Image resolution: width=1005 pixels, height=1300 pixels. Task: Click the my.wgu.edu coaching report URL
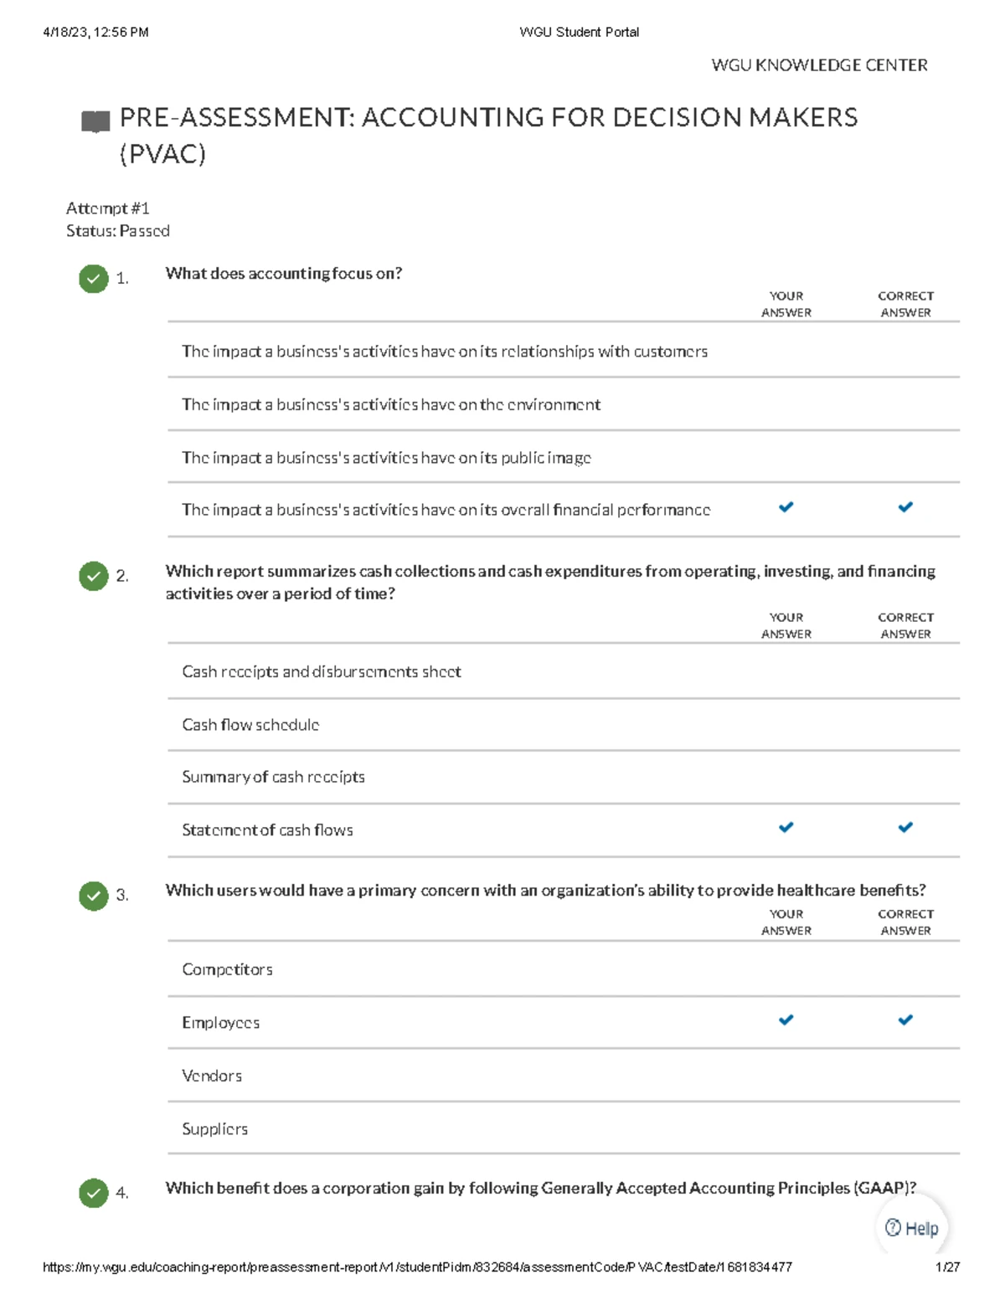click(417, 1267)
